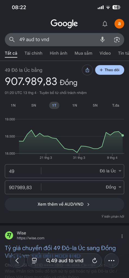Image resolution: width=129 pixels, height=278 pixels.
Task: Expand the Đô la Úc currency dropdown
Action: point(110,171)
